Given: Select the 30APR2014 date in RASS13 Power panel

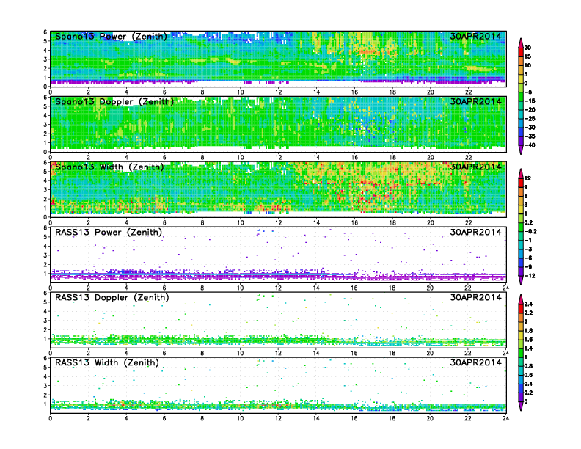Looking at the screenshot, I should pos(476,232).
